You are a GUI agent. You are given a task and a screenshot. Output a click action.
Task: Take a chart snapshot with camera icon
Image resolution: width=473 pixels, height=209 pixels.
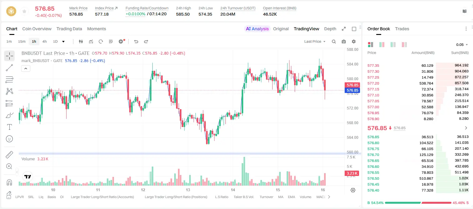344,41
